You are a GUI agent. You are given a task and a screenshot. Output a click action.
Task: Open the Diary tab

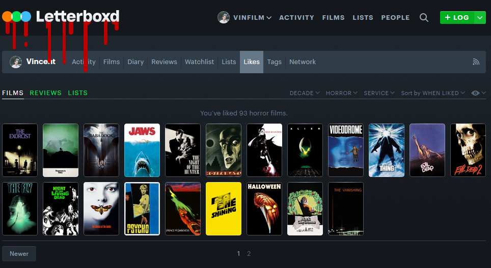[135, 62]
